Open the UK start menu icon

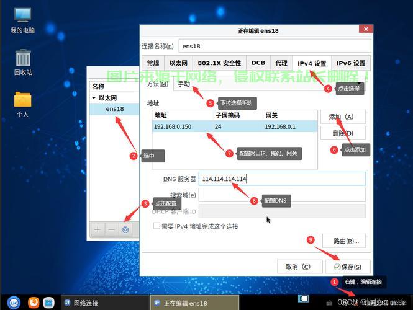coord(14,302)
